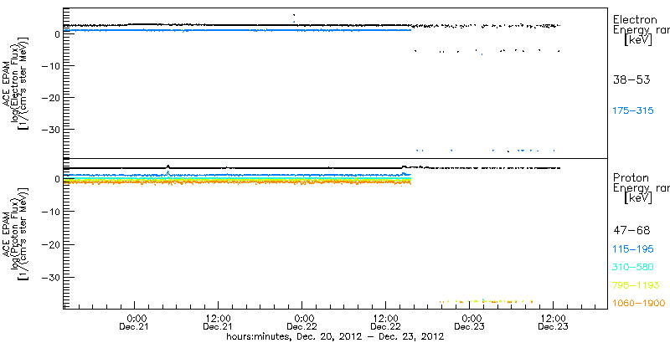The height and width of the screenshot is (343, 670).
Task: Click the proton panel -30 axis label
Action: point(50,277)
